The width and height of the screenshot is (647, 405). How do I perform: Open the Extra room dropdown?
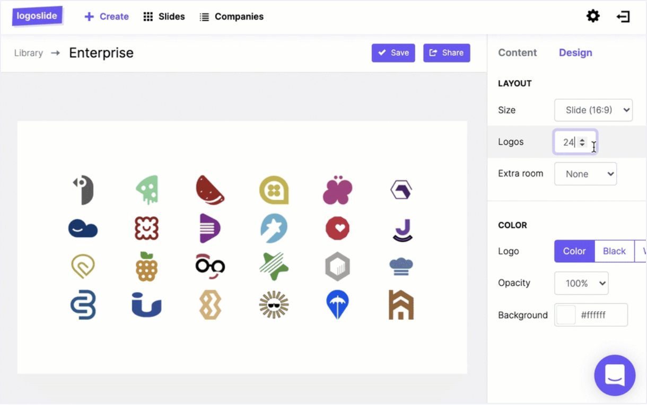click(x=585, y=174)
